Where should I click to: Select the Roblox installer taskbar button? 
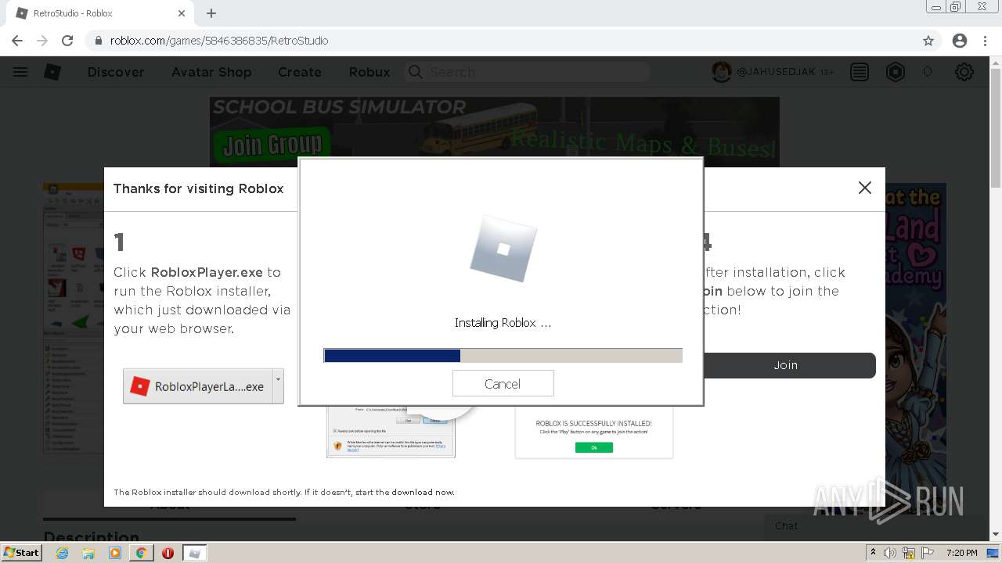click(195, 553)
